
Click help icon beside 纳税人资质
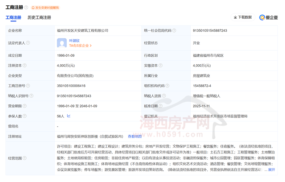click(164, 96)
